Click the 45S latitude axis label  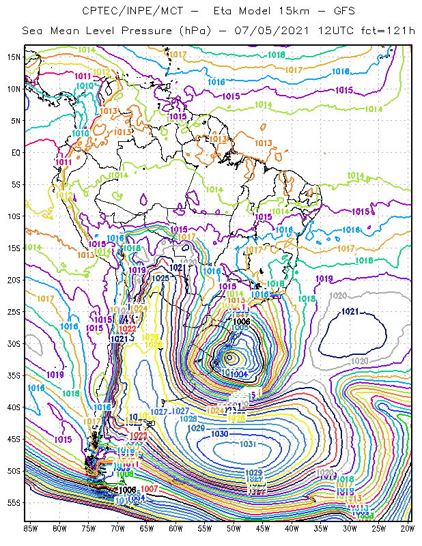click(14, 440)
